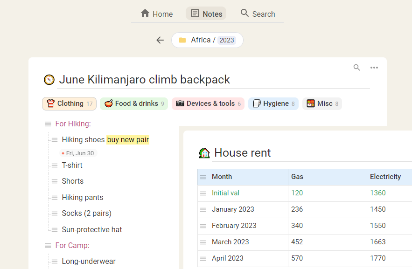Open the note search magnifier icon
The width and height of the screenshot is (412, 269).
pos(357,68)
